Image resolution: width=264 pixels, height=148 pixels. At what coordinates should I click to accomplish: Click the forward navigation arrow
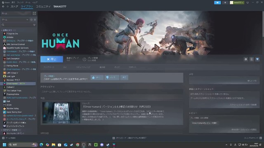tap(7, 7)
